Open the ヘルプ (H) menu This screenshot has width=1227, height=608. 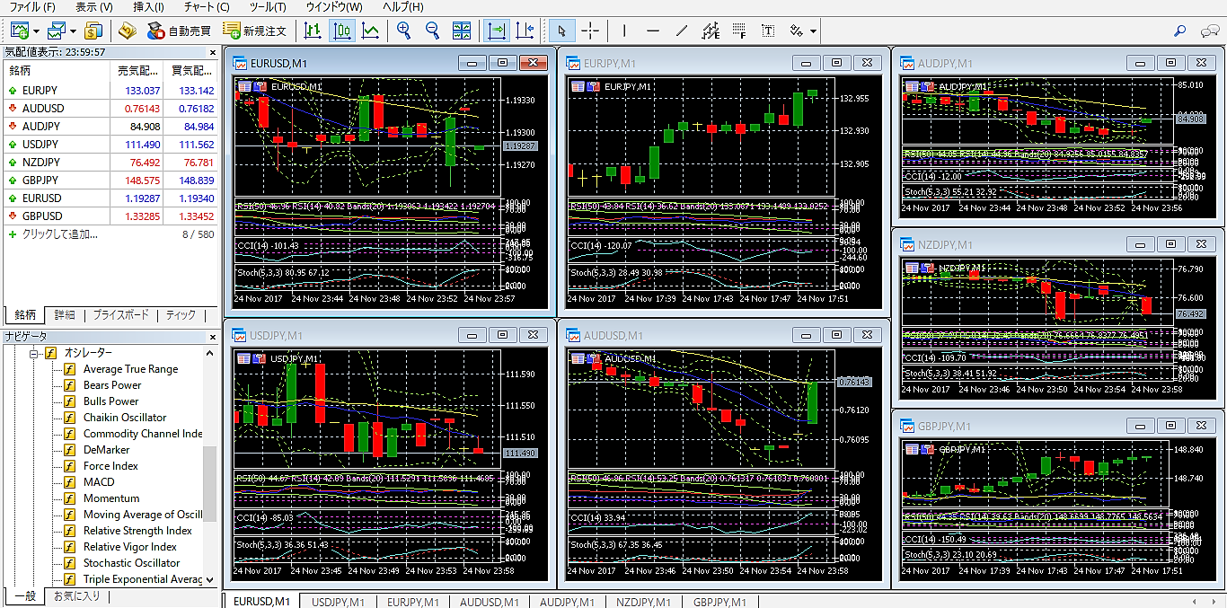pos(402,7)
